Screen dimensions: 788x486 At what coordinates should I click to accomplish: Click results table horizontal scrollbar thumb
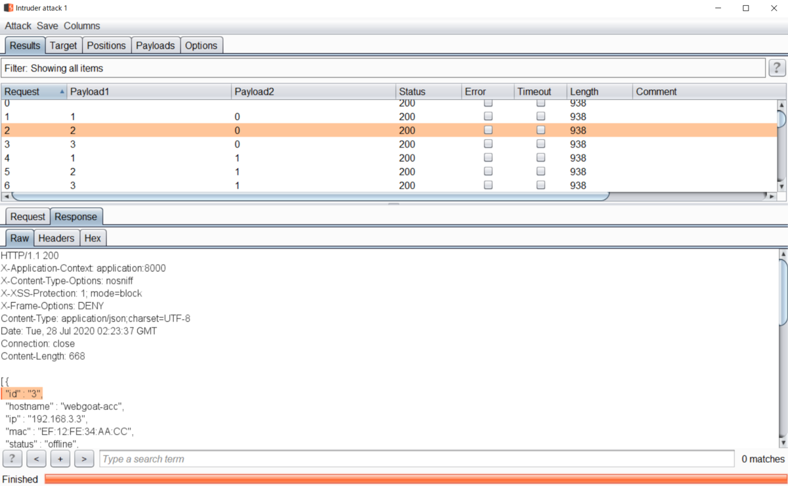coord(311,196)
